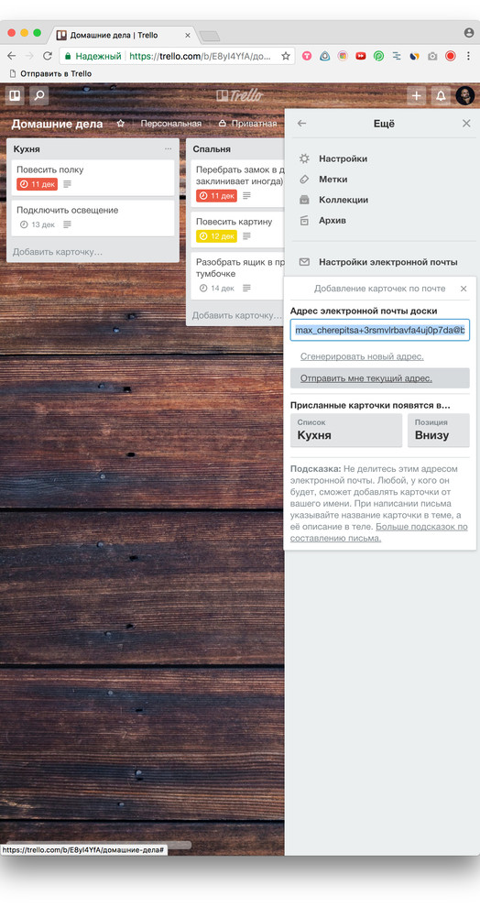The image size is (480, 907).
Task: Open the Chrome three-dot menu
Action: (468, 56)
